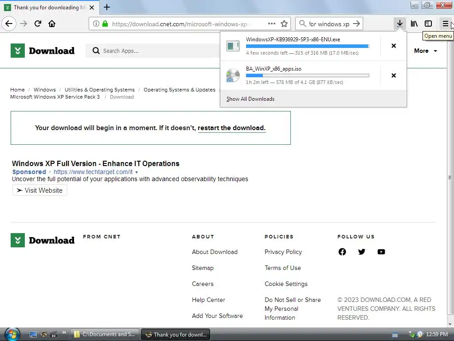This screenshot has height=341, width=454.
Task: Click the BA_WinXP ISO disc icon
Action: (233, 75)
